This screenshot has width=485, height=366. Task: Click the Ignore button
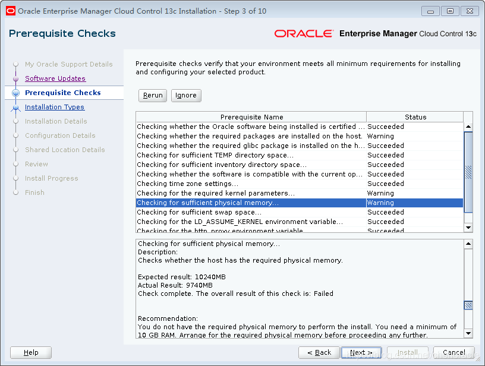pyautogui.click(x=186, y=95)
